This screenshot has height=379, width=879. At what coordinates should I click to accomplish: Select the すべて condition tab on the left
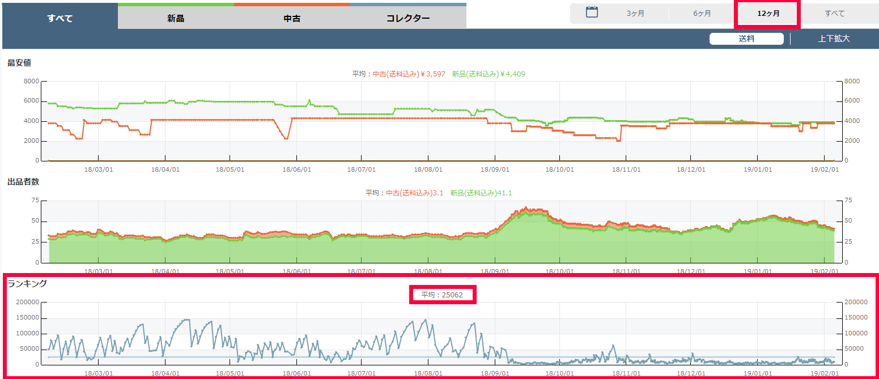coord(60,18)
